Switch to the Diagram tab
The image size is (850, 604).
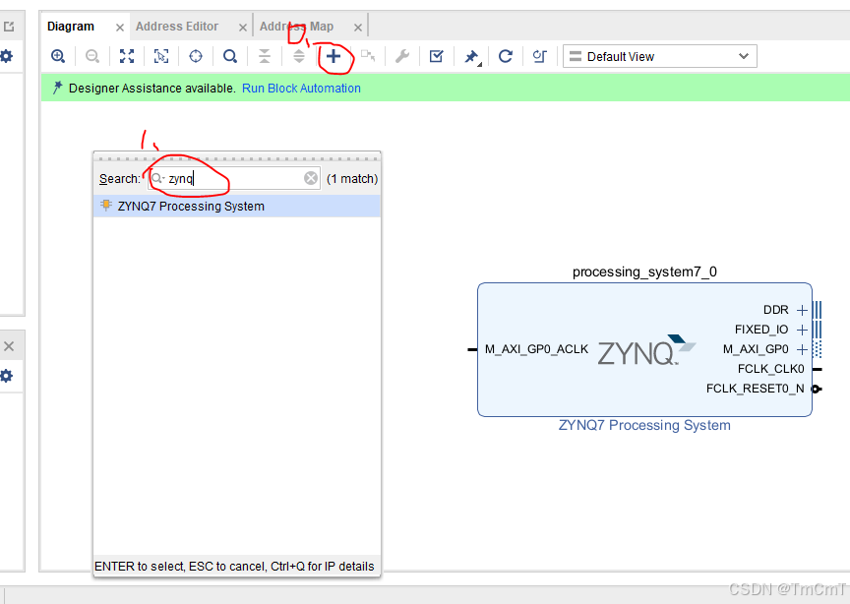coord(71,27)
